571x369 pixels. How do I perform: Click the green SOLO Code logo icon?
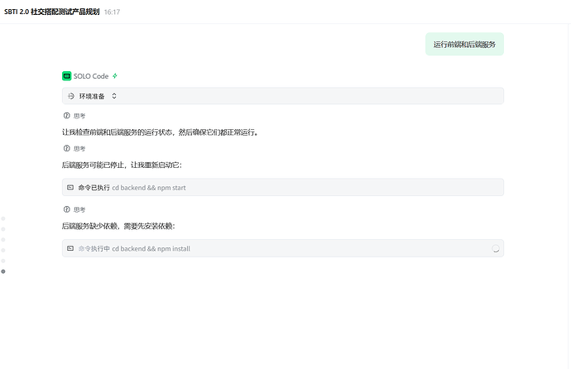[67, 76]
